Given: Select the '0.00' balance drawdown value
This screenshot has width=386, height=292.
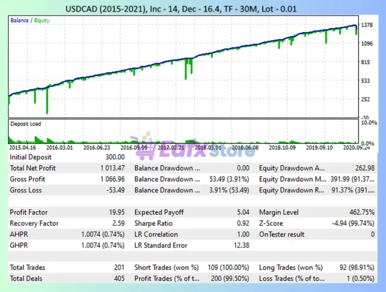Looking at the screenshot, I should click(x=243, y=168).
